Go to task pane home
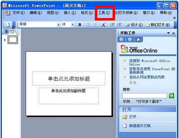 [x=139, y=39]
